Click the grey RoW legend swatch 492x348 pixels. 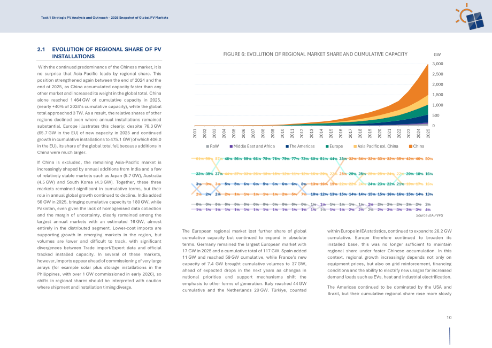click(x=207, y=146)
